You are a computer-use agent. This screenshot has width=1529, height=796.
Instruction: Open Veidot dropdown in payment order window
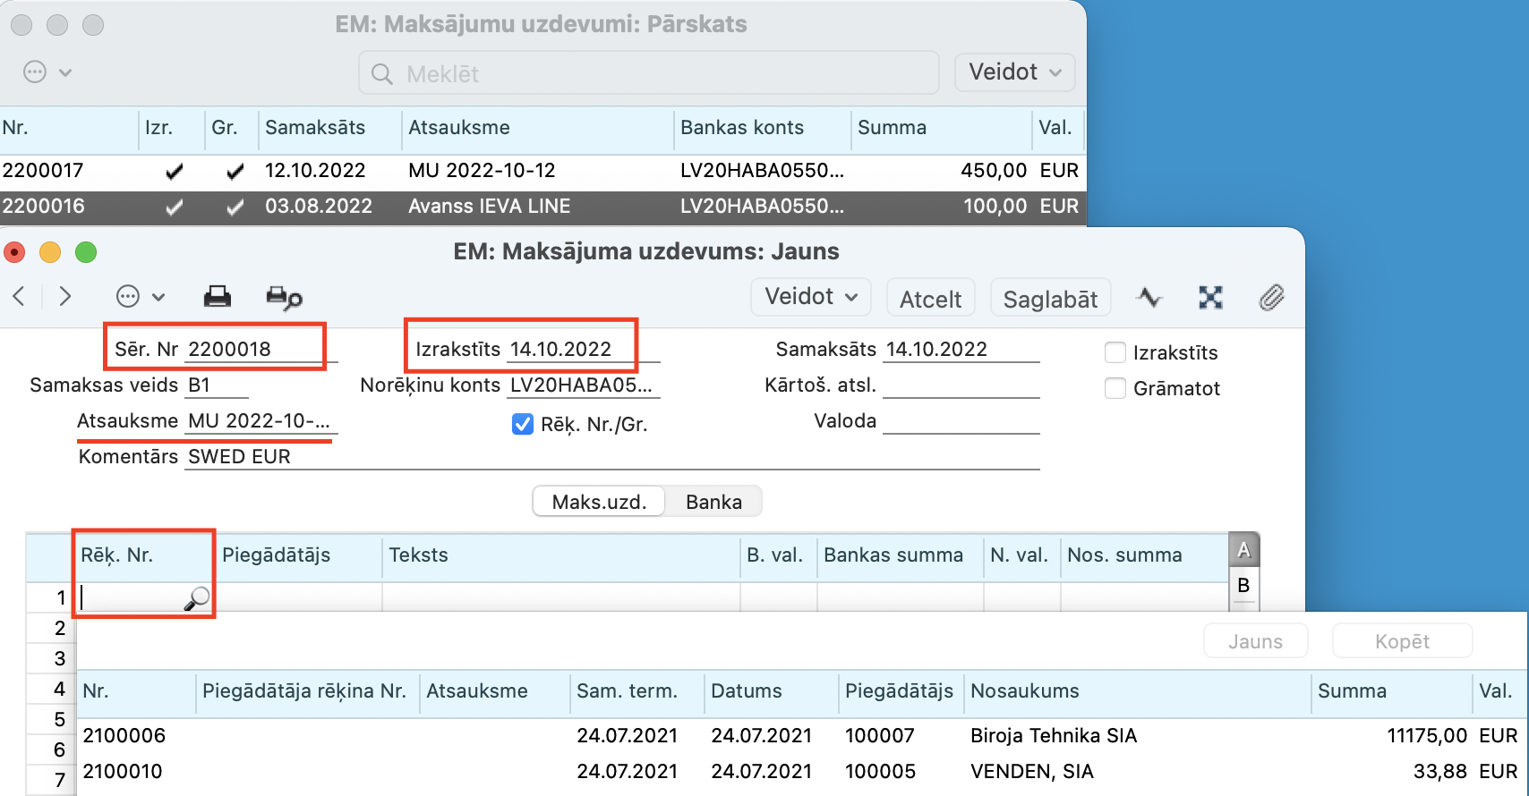coord(811,297)
